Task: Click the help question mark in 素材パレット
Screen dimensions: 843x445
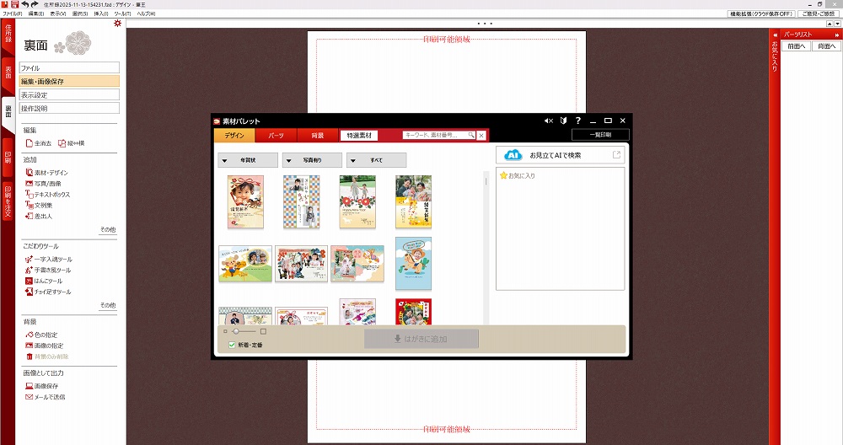Action: click(x=577, y=121)
